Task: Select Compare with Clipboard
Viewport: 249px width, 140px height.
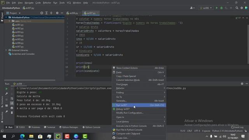Action: click(139, 134)
